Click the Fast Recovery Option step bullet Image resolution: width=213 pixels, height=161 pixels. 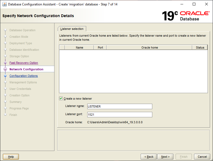point(5,63)
